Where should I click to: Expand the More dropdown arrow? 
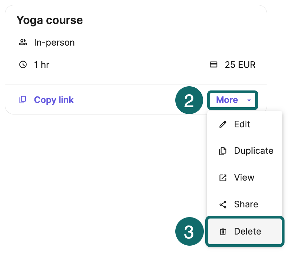coord(249,100)
